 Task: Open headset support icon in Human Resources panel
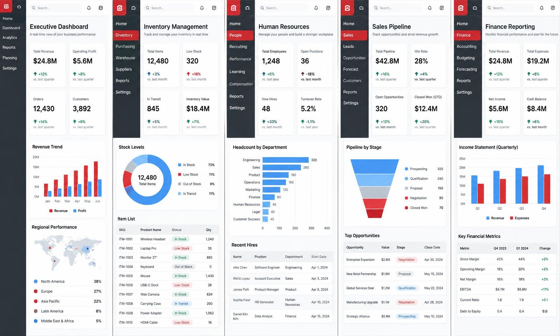(x=247, y=8)
